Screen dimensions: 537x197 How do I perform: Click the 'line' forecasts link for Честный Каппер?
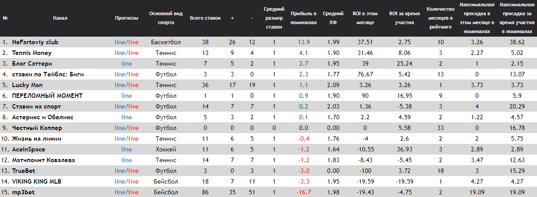click(x=120, y=128)
